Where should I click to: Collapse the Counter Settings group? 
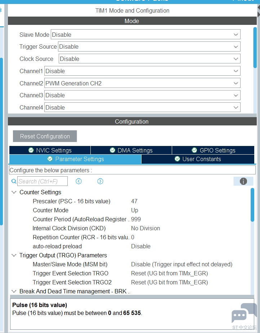click(x=14, y=192)
